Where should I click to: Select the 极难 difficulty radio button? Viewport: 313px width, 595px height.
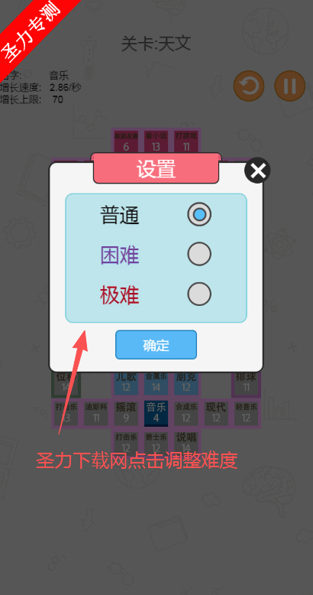pyautogui.click(x=199, y=294)
